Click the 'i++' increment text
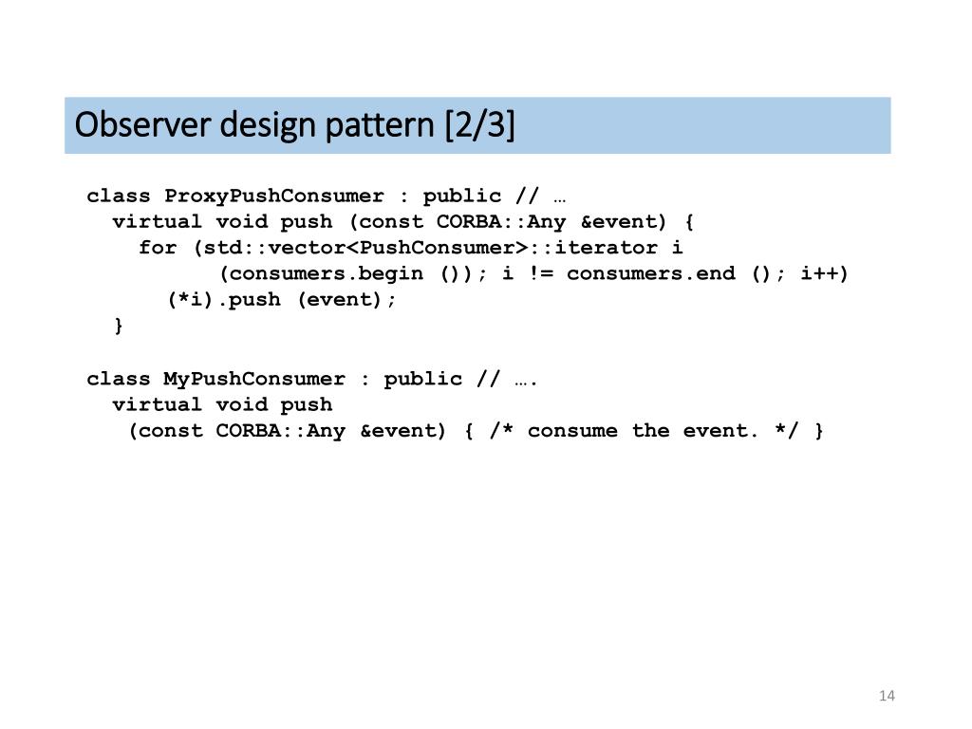The width and height of the screenshot is (972, 729). [819, 274]
